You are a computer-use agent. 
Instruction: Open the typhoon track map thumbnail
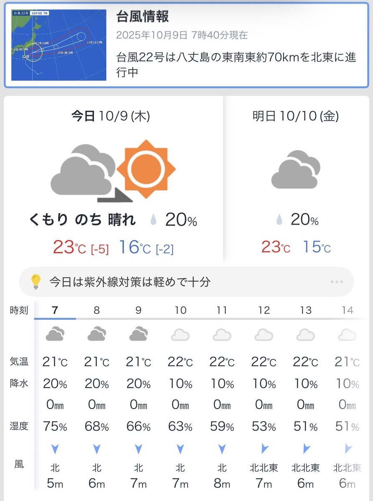(59, 45)
